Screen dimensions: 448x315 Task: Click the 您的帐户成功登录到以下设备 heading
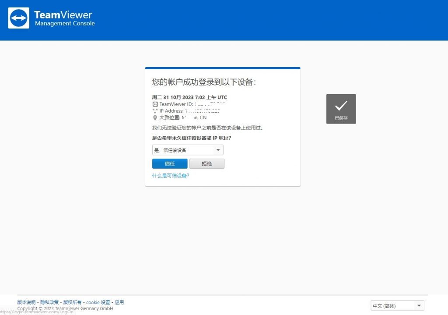204,82
